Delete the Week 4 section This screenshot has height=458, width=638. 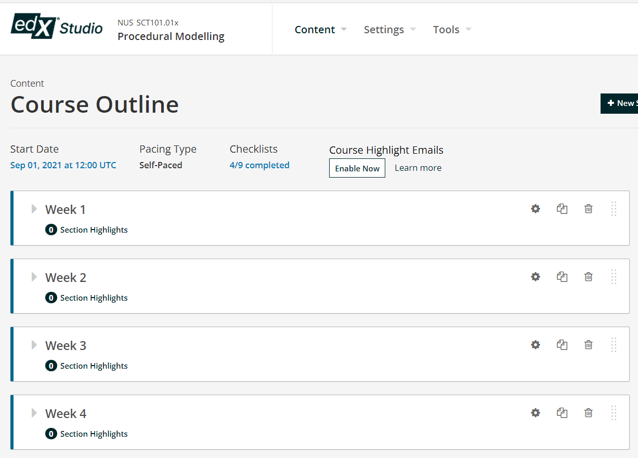click(x=589, y=413)
